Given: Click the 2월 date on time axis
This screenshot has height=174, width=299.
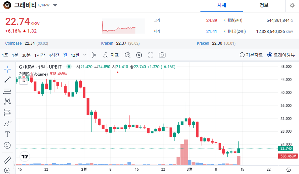Looking at the screenshot, I should pos(84,169).
